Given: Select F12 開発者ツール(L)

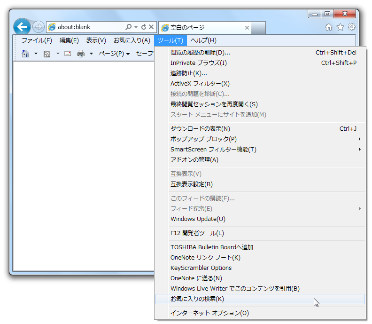Looking at the screenshot, I should click(260, 233).
